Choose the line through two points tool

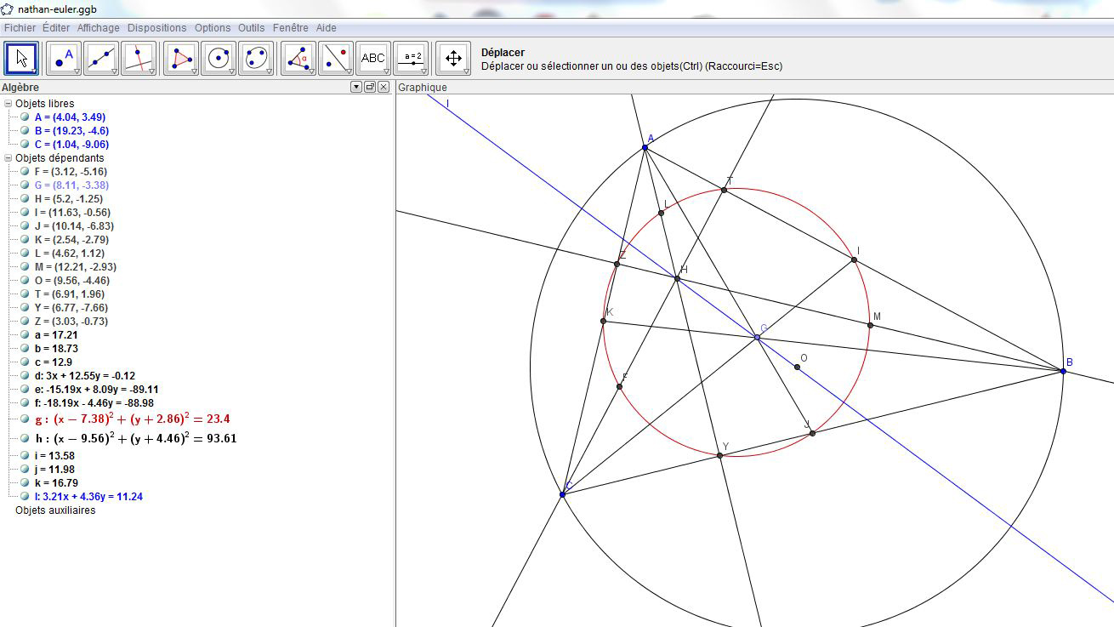click(100, 58)
